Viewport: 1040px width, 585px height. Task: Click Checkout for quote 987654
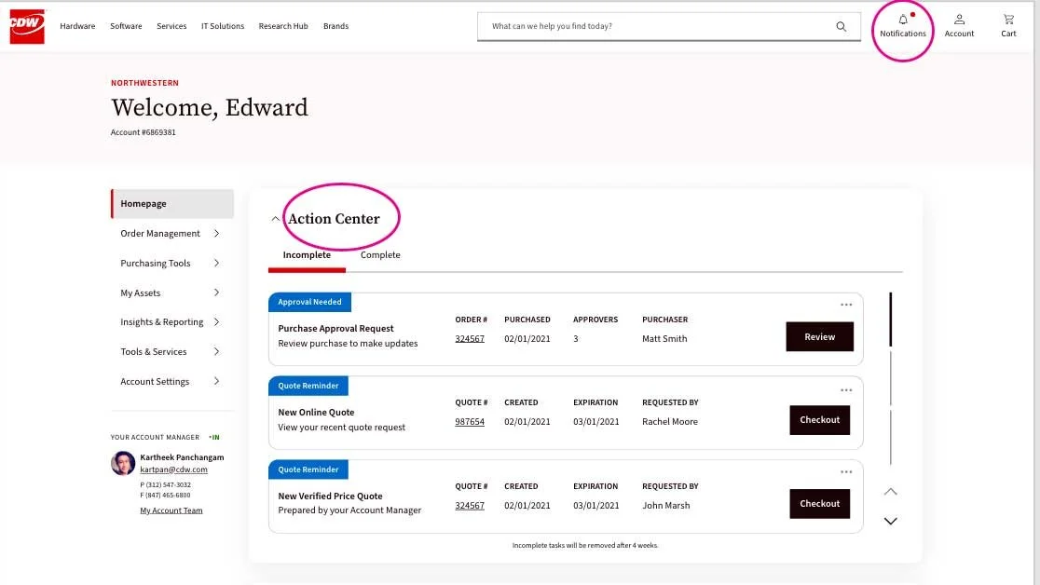820,420
